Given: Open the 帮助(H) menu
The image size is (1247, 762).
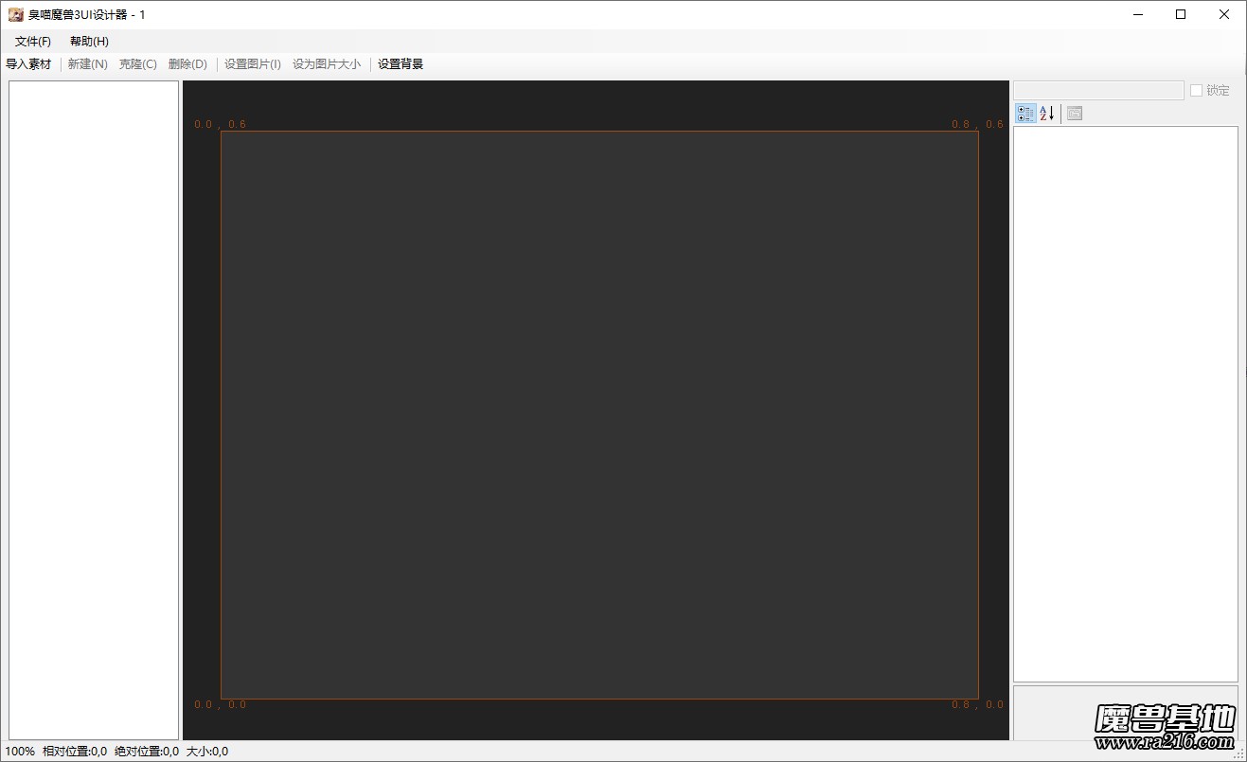Looking at the screenshot, I should pos(89,42).
